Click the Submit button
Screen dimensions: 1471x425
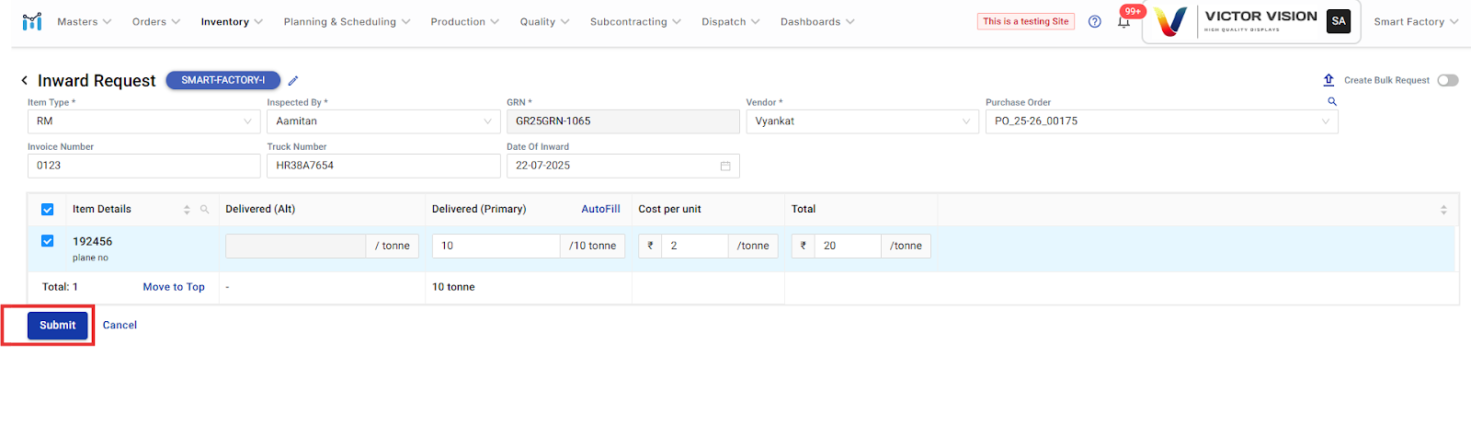58,326
